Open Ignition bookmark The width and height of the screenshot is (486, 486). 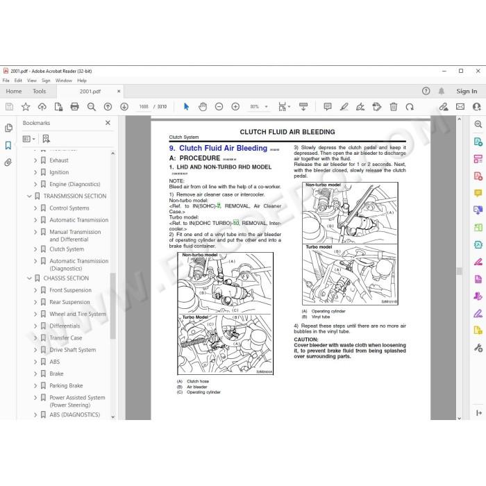pos(59,172)
